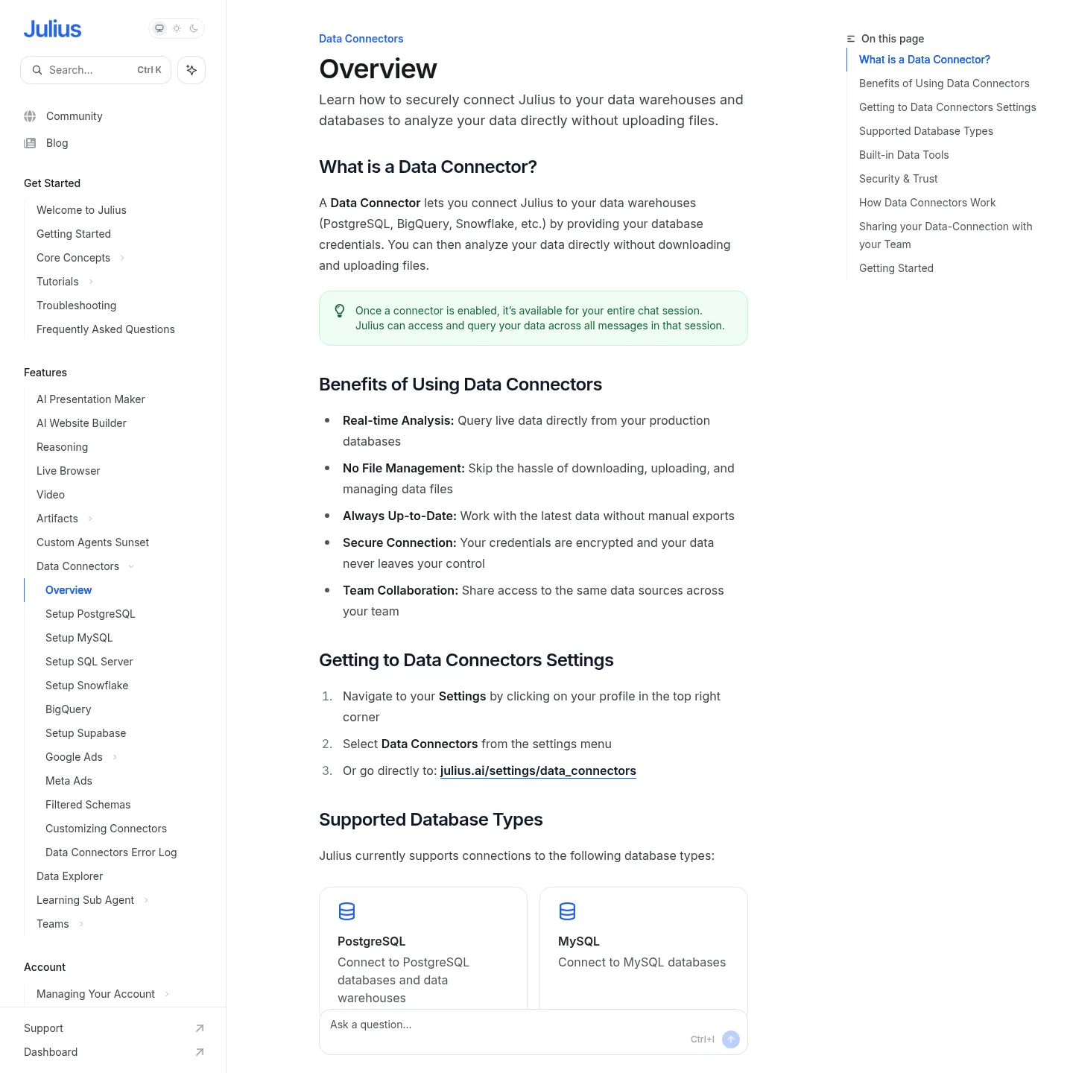Screen dimensions: 1073x1073
Task: Switch to dark theme moon icon
Action: coord(194,28)
